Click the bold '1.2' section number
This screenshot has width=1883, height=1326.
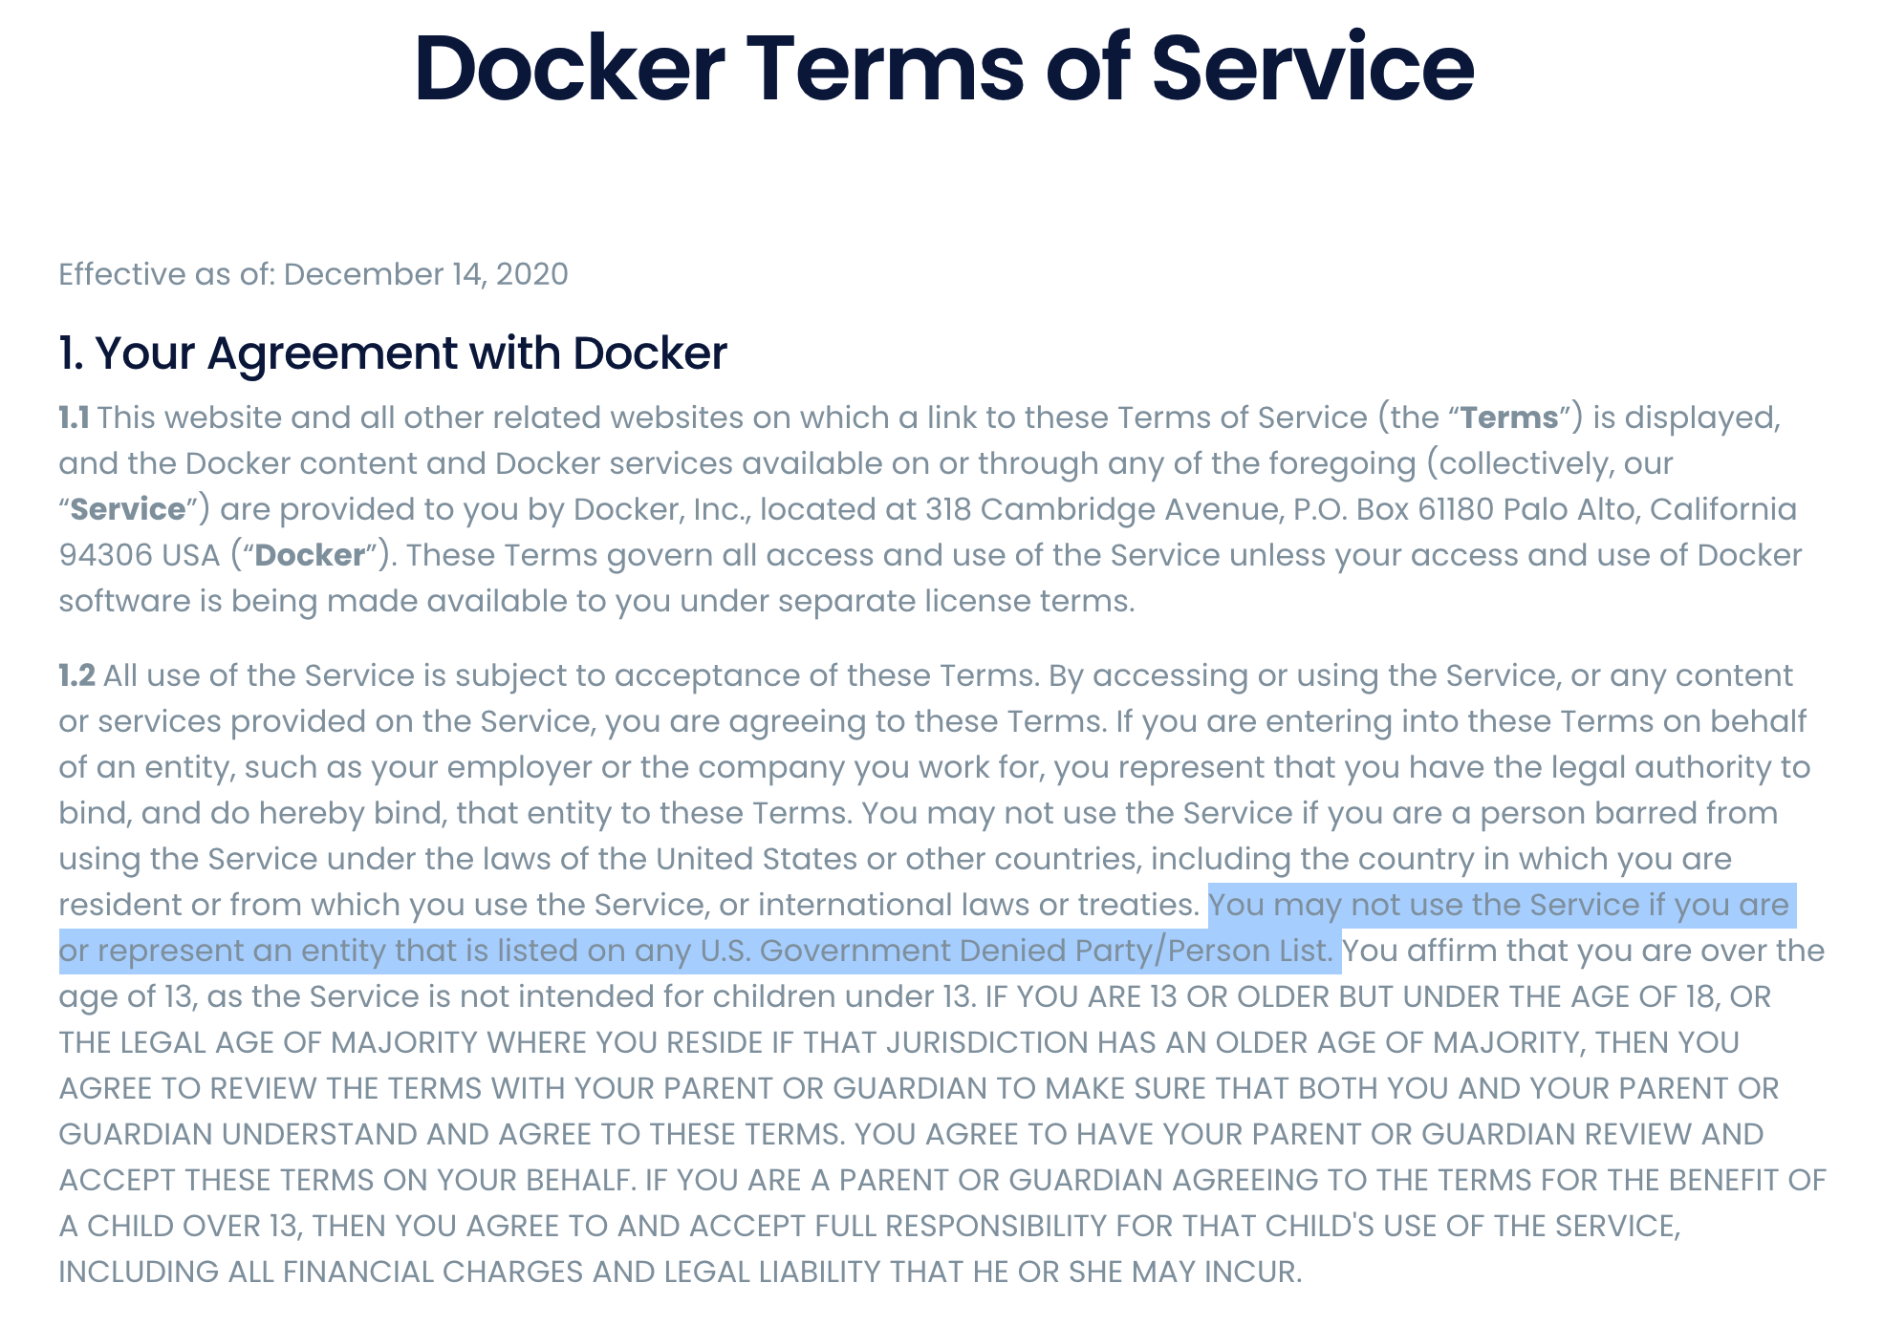point(76,675)
